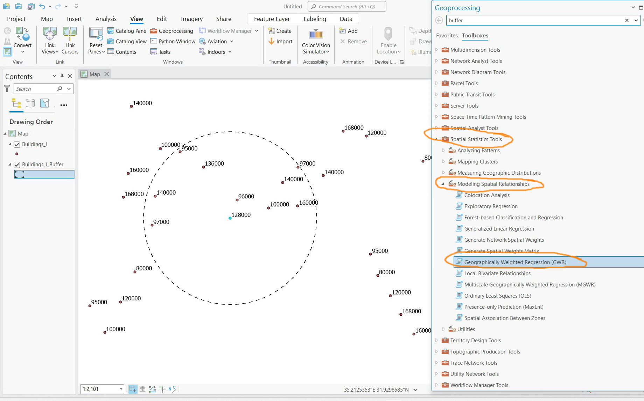This screenshot has width=644, height=401.
Task: Open the Geoprocessing pane from ribbon
Action: (171, 31)
